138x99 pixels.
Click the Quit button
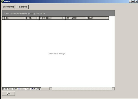[x=9, y=94]
